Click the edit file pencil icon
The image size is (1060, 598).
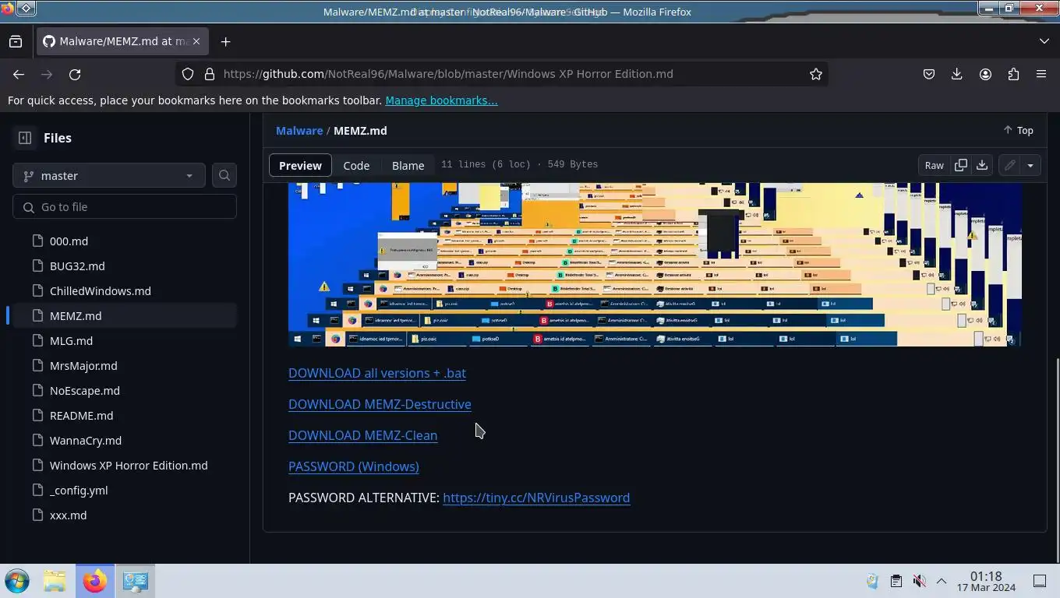point(1010,165)
